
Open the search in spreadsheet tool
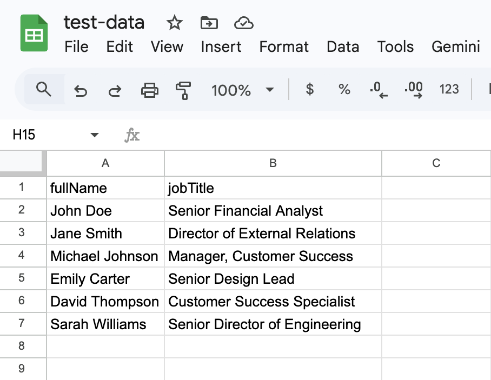[x=43, y=90]
